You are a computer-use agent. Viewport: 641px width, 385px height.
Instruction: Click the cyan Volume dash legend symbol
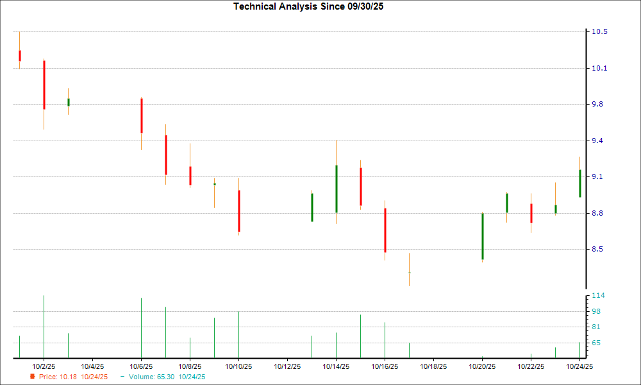(124, 377)
